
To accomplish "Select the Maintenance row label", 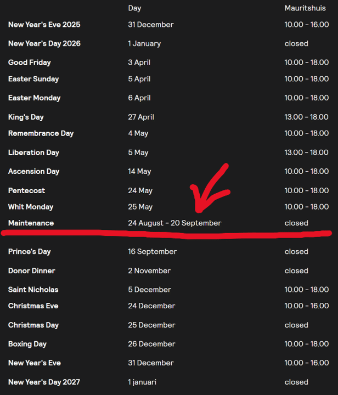I will [x=31, y=223].
